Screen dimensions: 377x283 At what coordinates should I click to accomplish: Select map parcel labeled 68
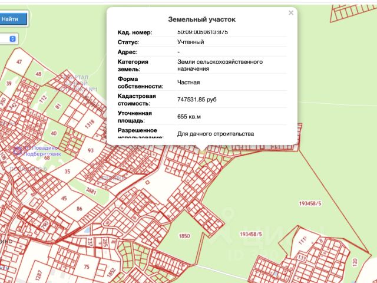[x=47, y=158]
